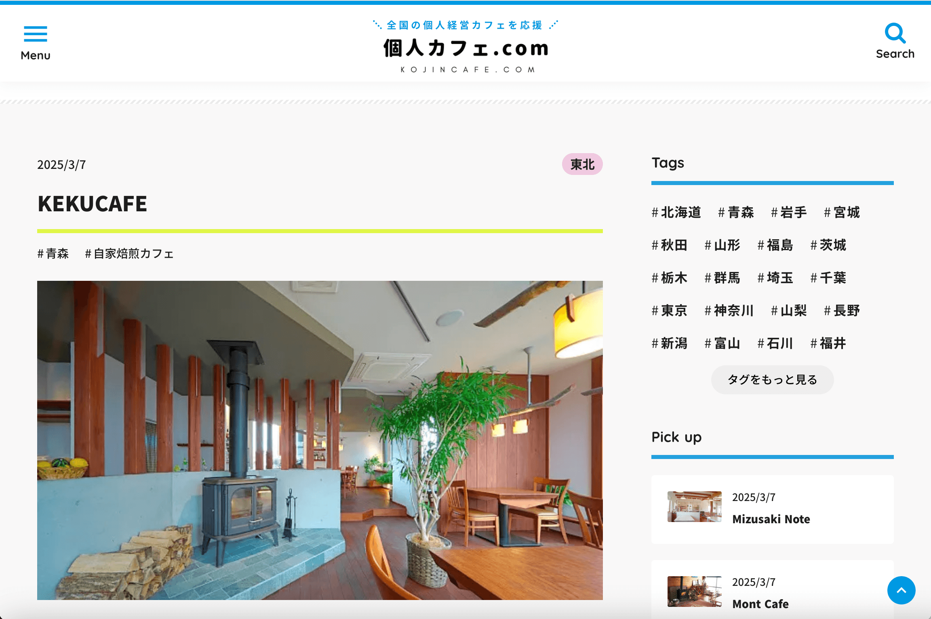Image resolution: width=931 pixels, height=619 pixels.
Task: Open the 東北 region badge
Action: click(x=582, y=164)
